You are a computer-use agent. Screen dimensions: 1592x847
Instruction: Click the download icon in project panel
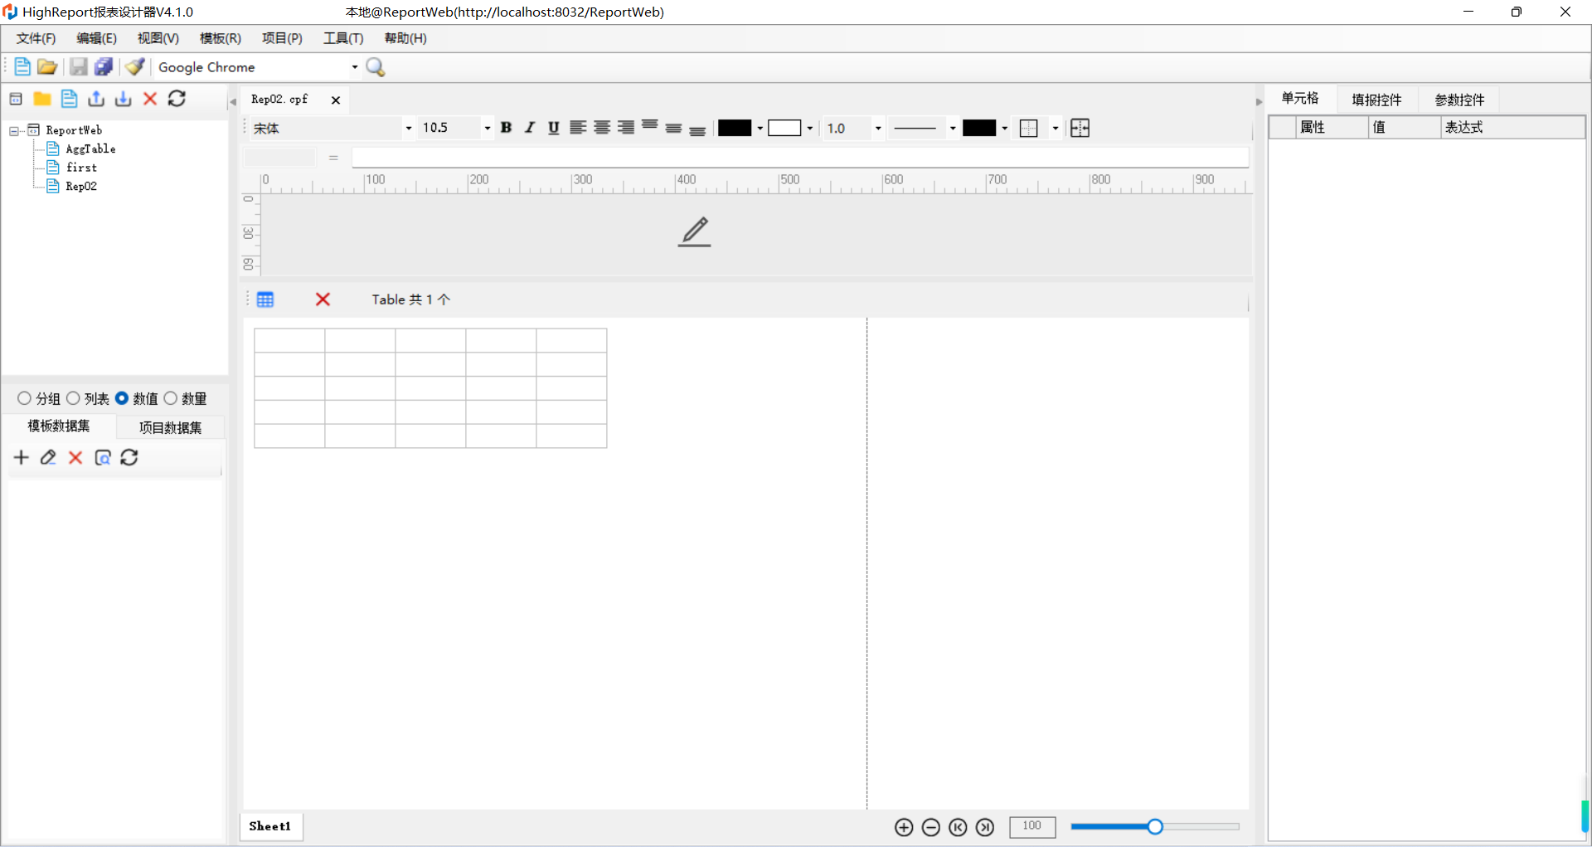click(x=124, y=99)
